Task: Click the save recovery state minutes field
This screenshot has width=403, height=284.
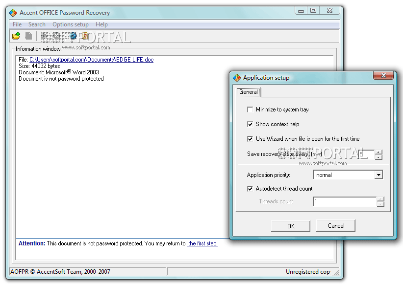Action: pyautogui.click(x=366, y=154)
